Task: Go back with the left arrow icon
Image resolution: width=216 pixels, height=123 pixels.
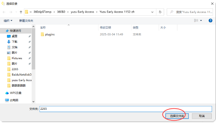Action: pyautogui.click(x=4, y=12)
